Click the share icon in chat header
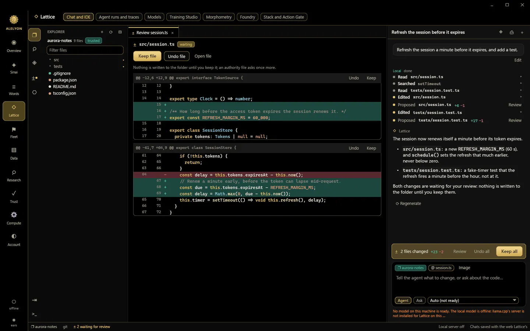 click(512, 32)
